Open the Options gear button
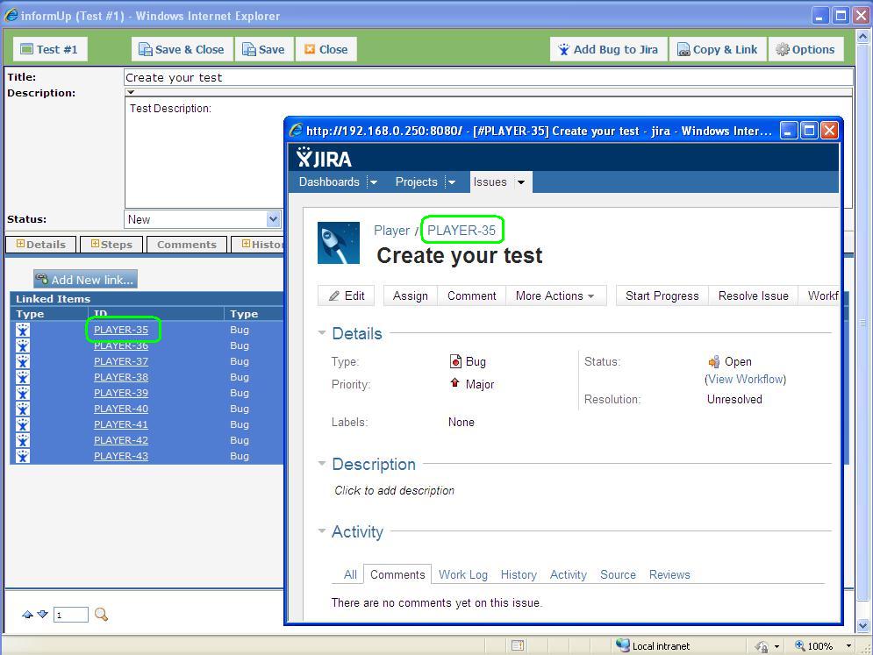 click(x=805, y=49)
